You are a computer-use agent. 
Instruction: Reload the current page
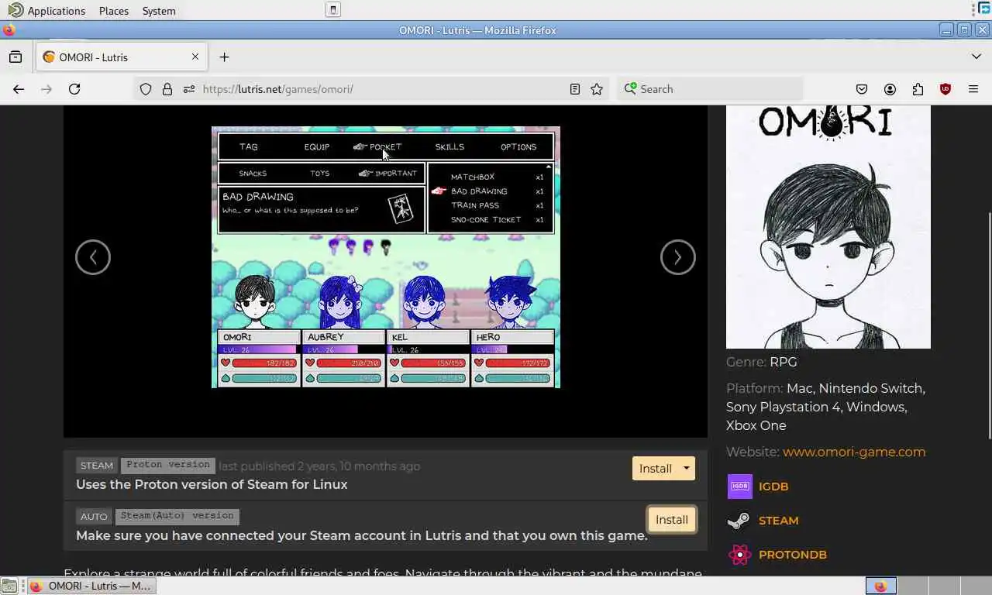(74, 89)
